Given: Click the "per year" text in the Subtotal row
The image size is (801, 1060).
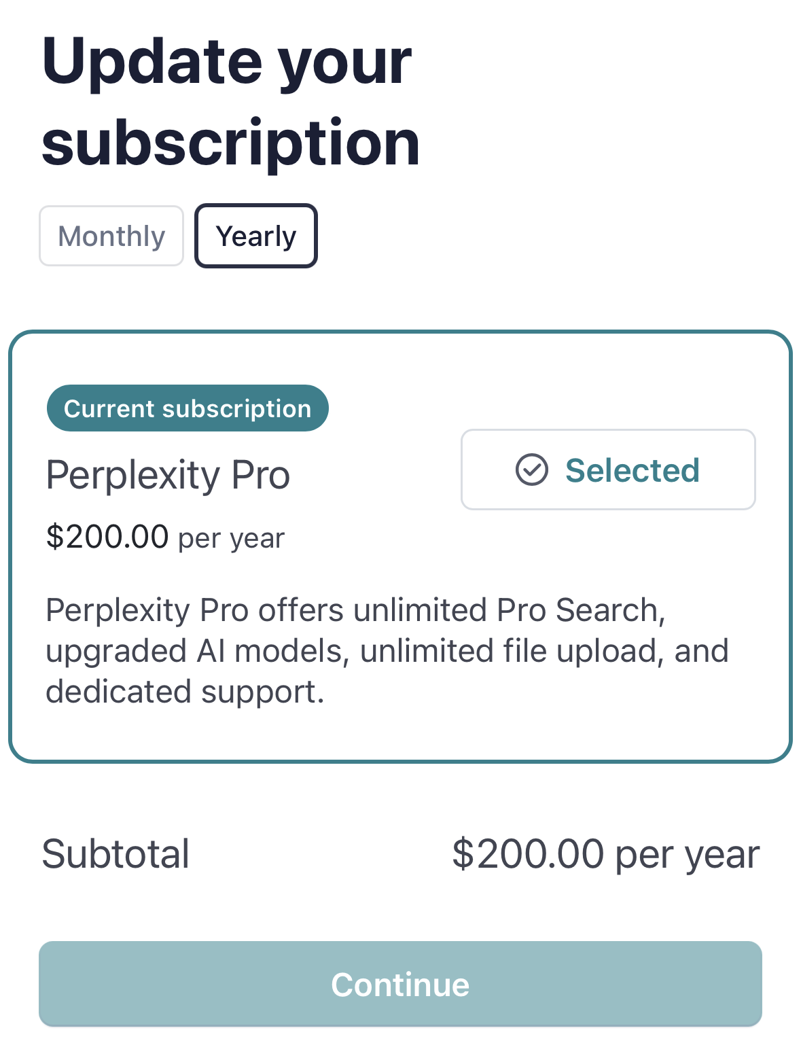Looking at the screenshot, I should coord(687,854).
